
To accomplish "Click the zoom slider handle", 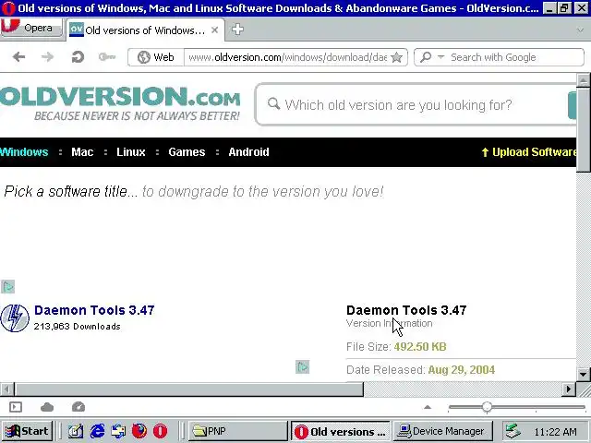I will click(487, 407).
